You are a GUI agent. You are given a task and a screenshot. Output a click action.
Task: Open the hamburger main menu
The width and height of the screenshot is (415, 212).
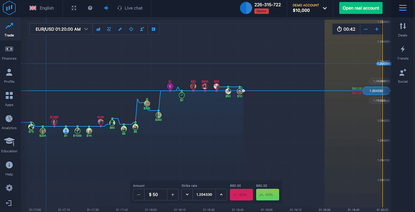coord(403,8)
